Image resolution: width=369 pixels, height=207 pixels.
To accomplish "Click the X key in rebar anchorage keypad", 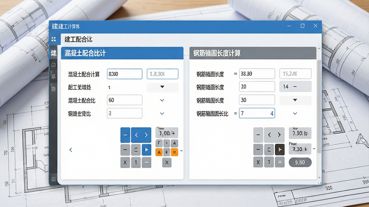I will pos(258,162).
